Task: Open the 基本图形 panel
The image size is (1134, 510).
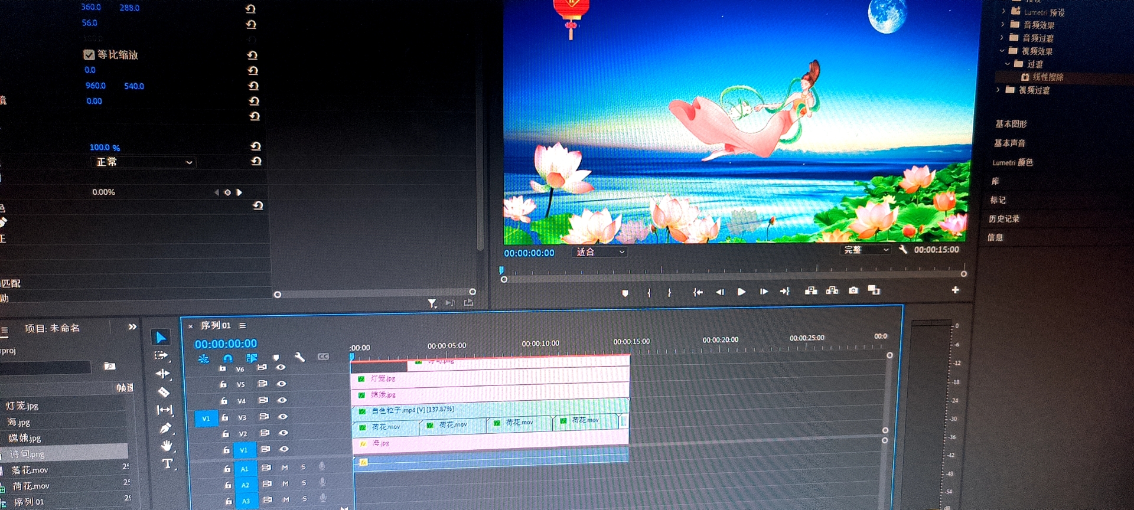Action: pos(1011,124)
